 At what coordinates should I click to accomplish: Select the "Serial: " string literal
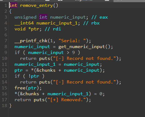pos(72,41)
